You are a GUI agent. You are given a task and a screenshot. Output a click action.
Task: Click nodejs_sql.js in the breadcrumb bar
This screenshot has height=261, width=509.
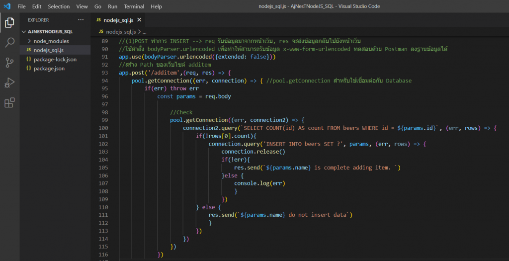[120, 31]
